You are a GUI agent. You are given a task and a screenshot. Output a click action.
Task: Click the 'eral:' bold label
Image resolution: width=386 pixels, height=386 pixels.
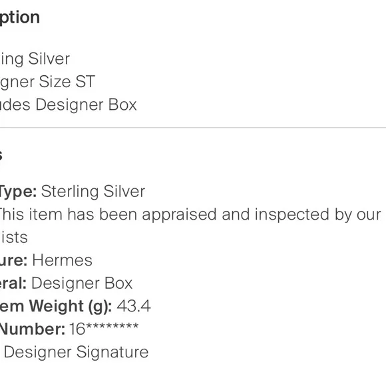point(13,283)
